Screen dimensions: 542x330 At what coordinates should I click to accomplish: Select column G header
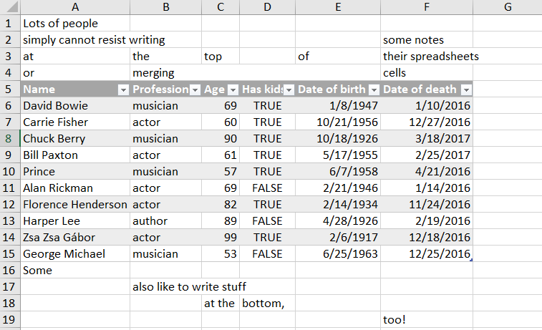506,7
